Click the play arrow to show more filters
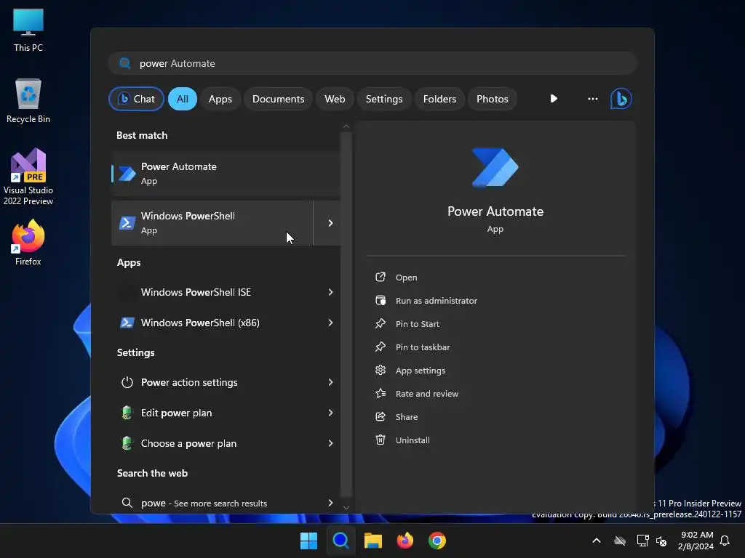This screenshot has height=558, width=745. (554, 99)
